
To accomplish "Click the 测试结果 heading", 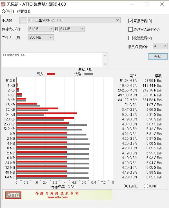I will 85,70.
